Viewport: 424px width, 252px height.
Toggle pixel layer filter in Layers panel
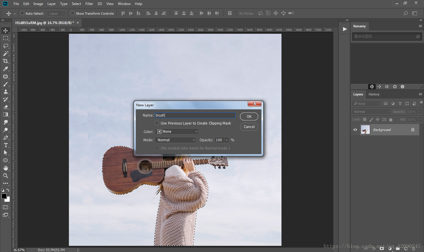coord(386,104)
